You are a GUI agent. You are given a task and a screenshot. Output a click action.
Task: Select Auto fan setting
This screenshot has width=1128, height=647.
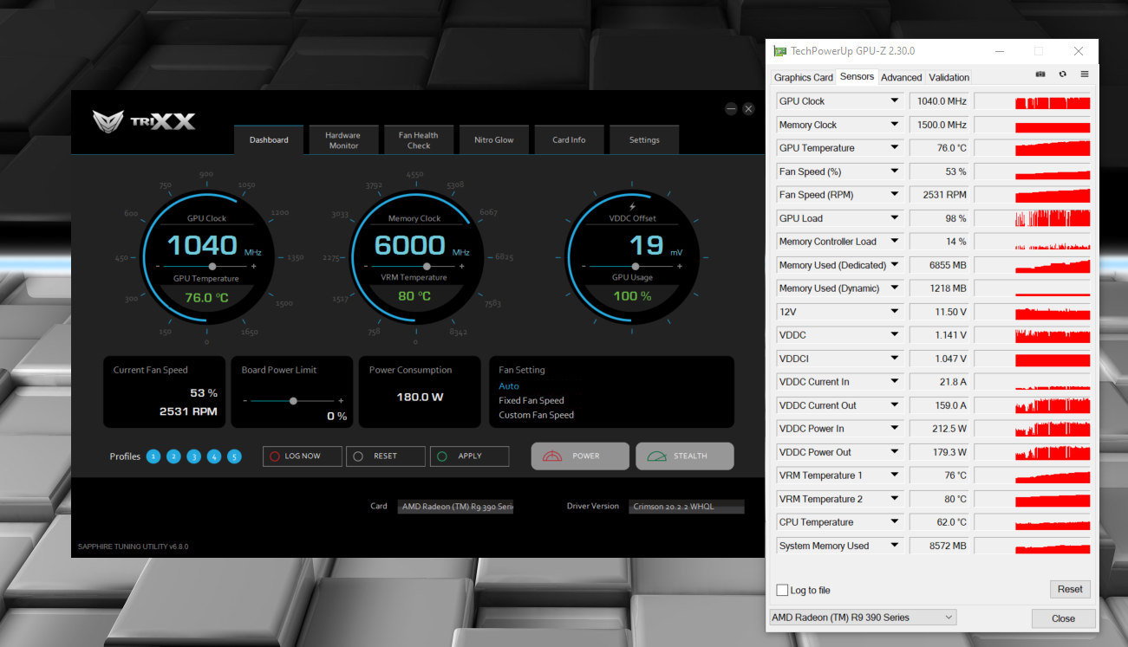pos(509,386)
